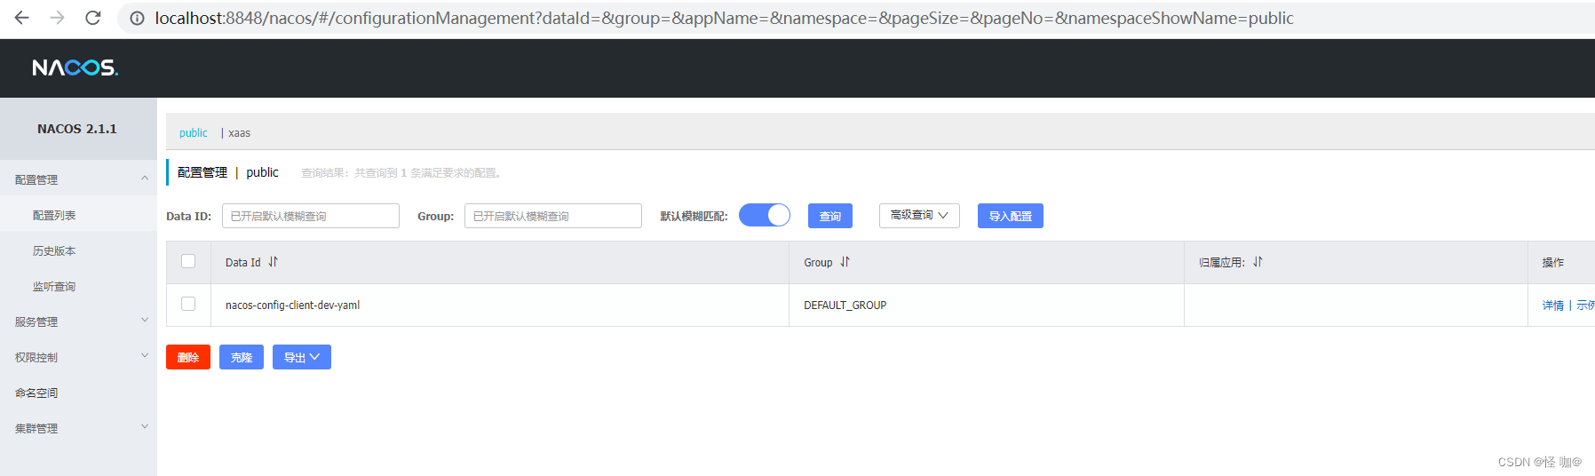Click the blue 查询 button
Image resolution: width=1595 pixels, height=476 pixels.
click(x=829, y=216)
